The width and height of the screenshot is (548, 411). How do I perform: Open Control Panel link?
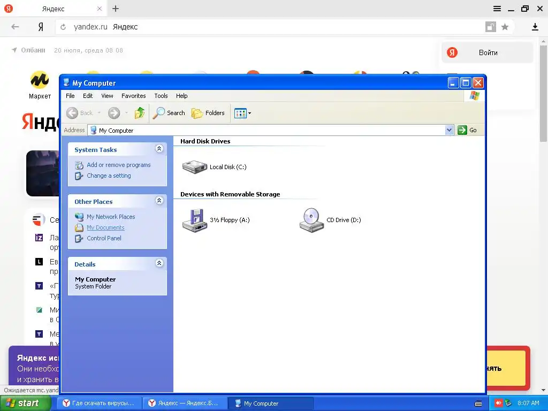coord(104,238)
